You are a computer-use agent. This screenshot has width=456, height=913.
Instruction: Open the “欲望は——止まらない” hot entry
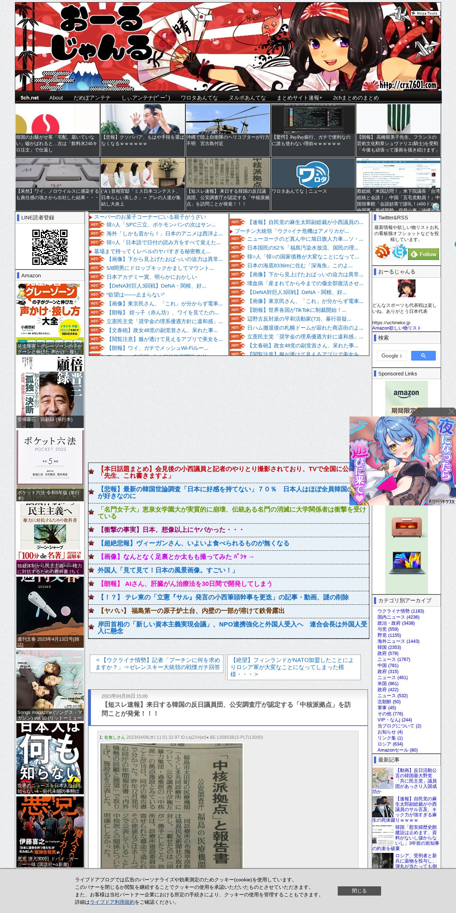[135, 295]
